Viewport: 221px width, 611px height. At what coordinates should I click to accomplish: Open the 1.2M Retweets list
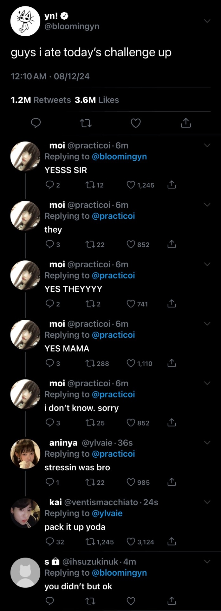click(x=41, y=100)
